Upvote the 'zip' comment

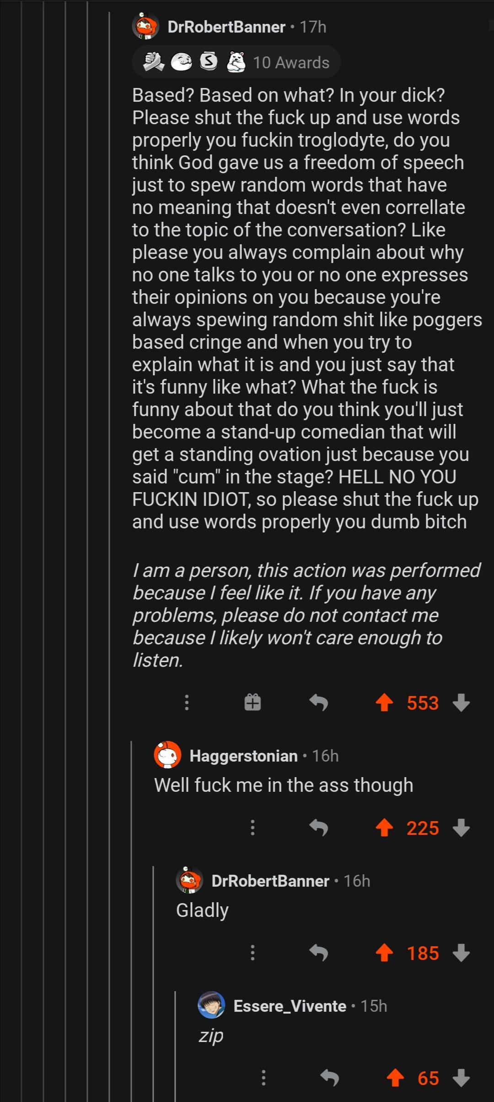[395, 1078]
